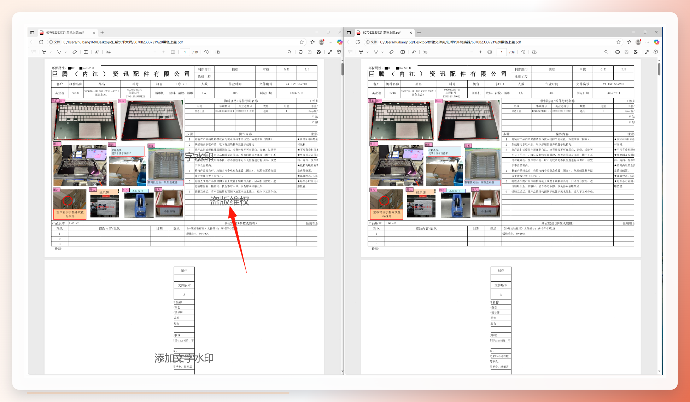Open page view options in right window
Viewport: 690px width, 402px height.
(534, 52)
